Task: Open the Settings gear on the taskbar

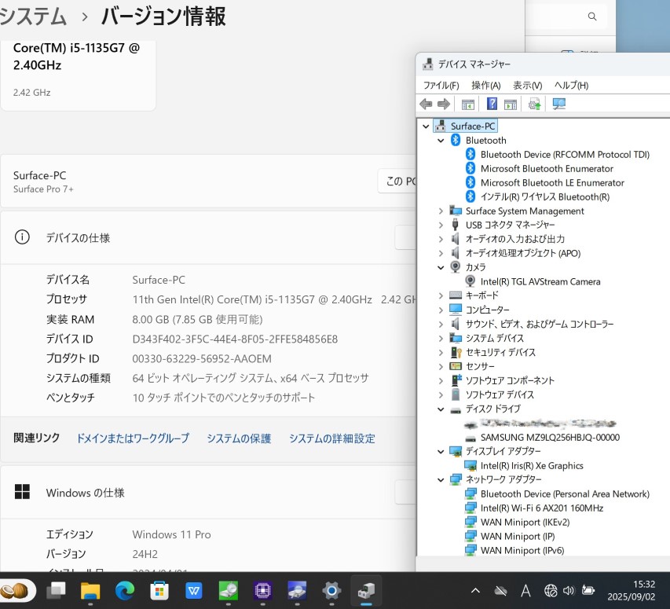Action: (331, 591)
